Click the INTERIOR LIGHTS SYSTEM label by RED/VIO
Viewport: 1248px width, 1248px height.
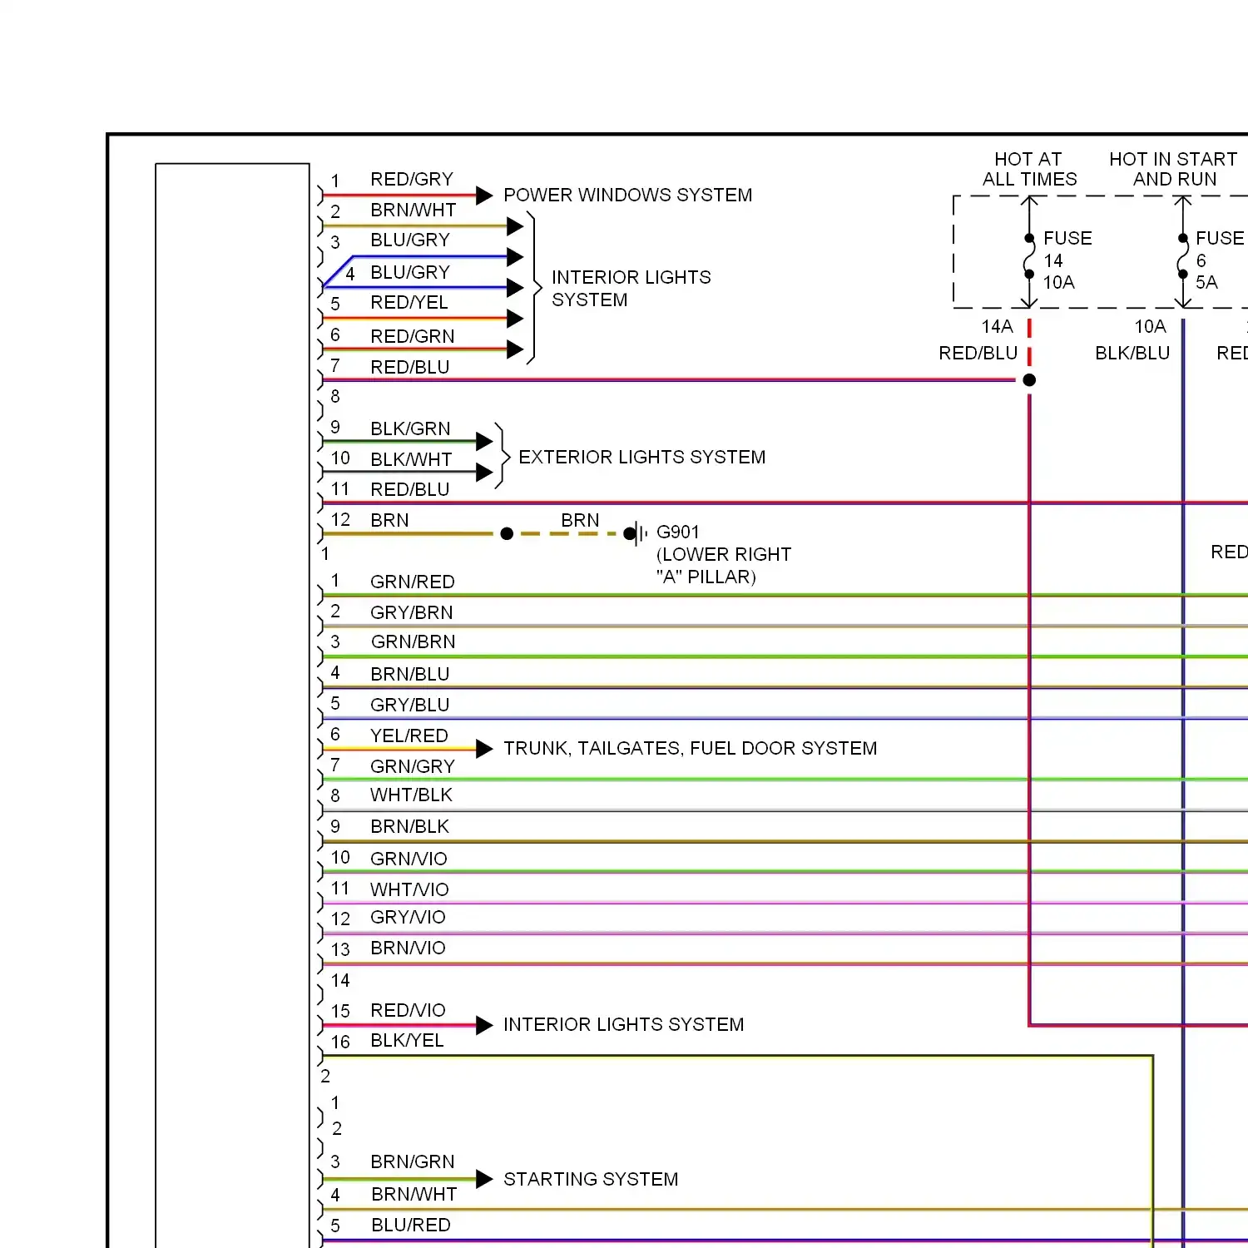coord(623,1025)
